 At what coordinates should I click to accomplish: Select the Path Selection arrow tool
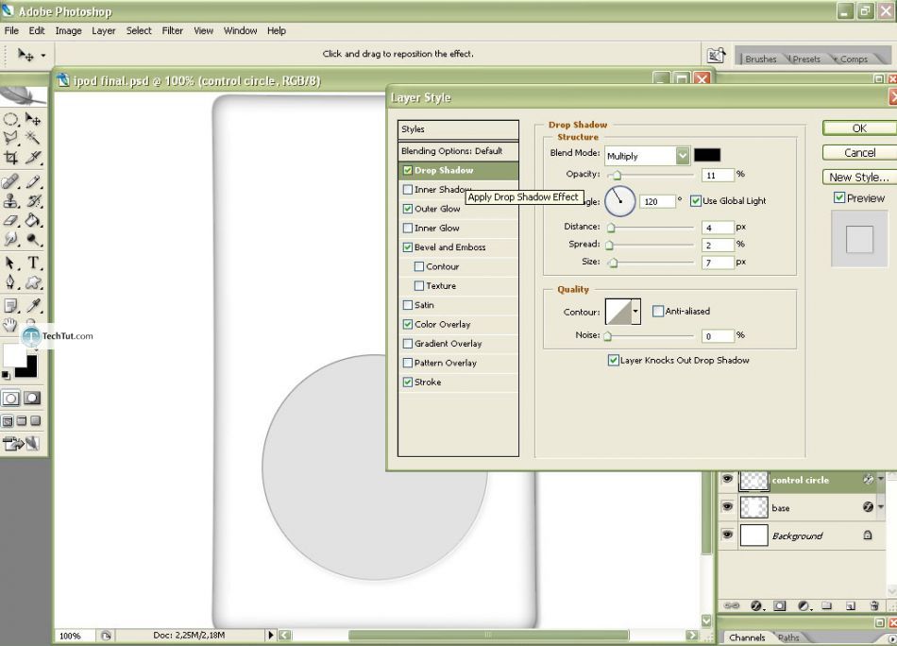click(10, 263)
